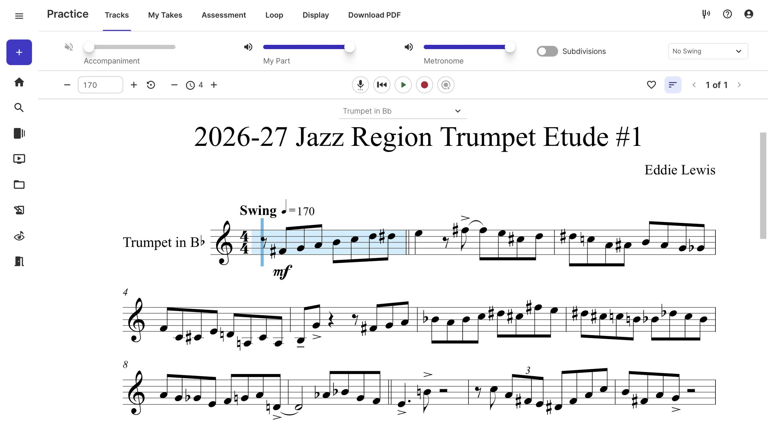Rewind to the beginning
The width and height of the screenshot is (768, 425).
[x=382, y=85]
